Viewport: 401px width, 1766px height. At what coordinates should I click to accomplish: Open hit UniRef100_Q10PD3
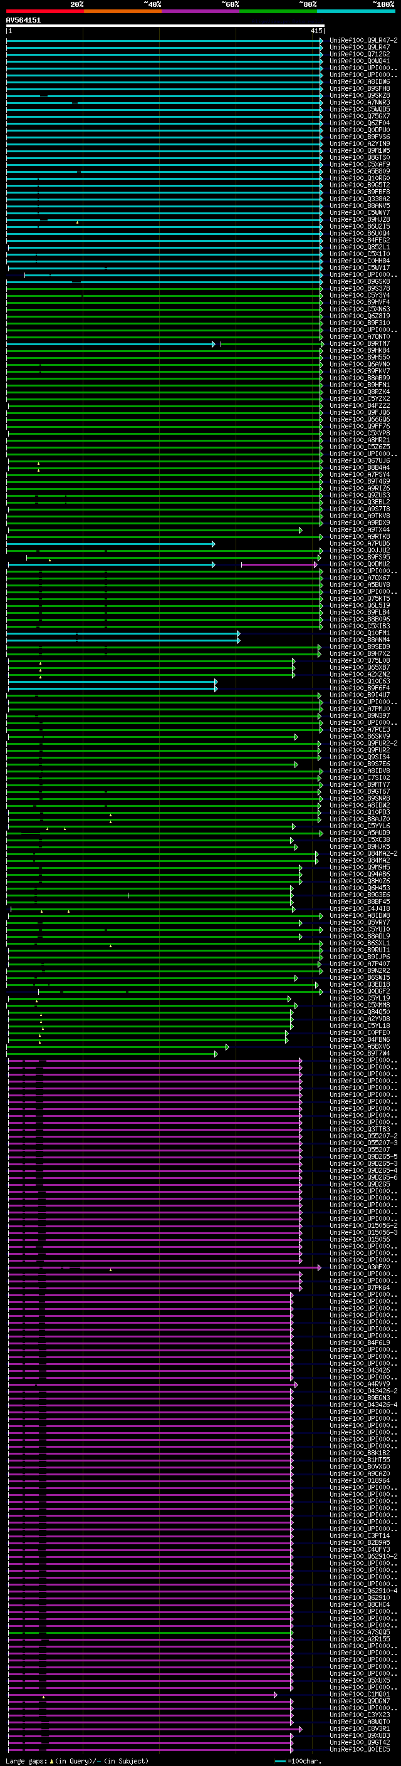pos(360,813)
